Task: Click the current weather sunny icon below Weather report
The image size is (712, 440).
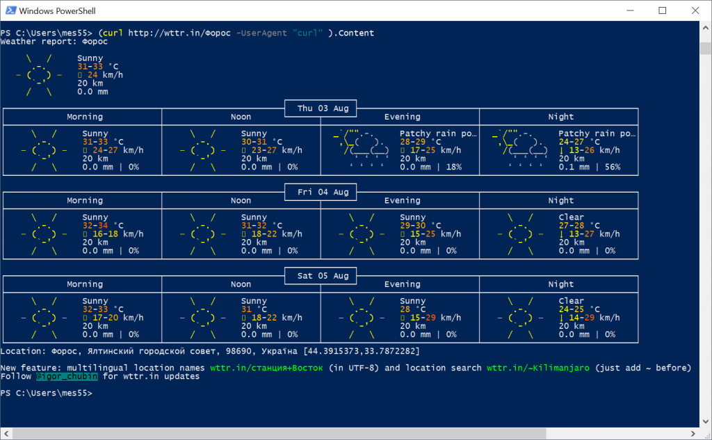Action: (x=39, y=75)
